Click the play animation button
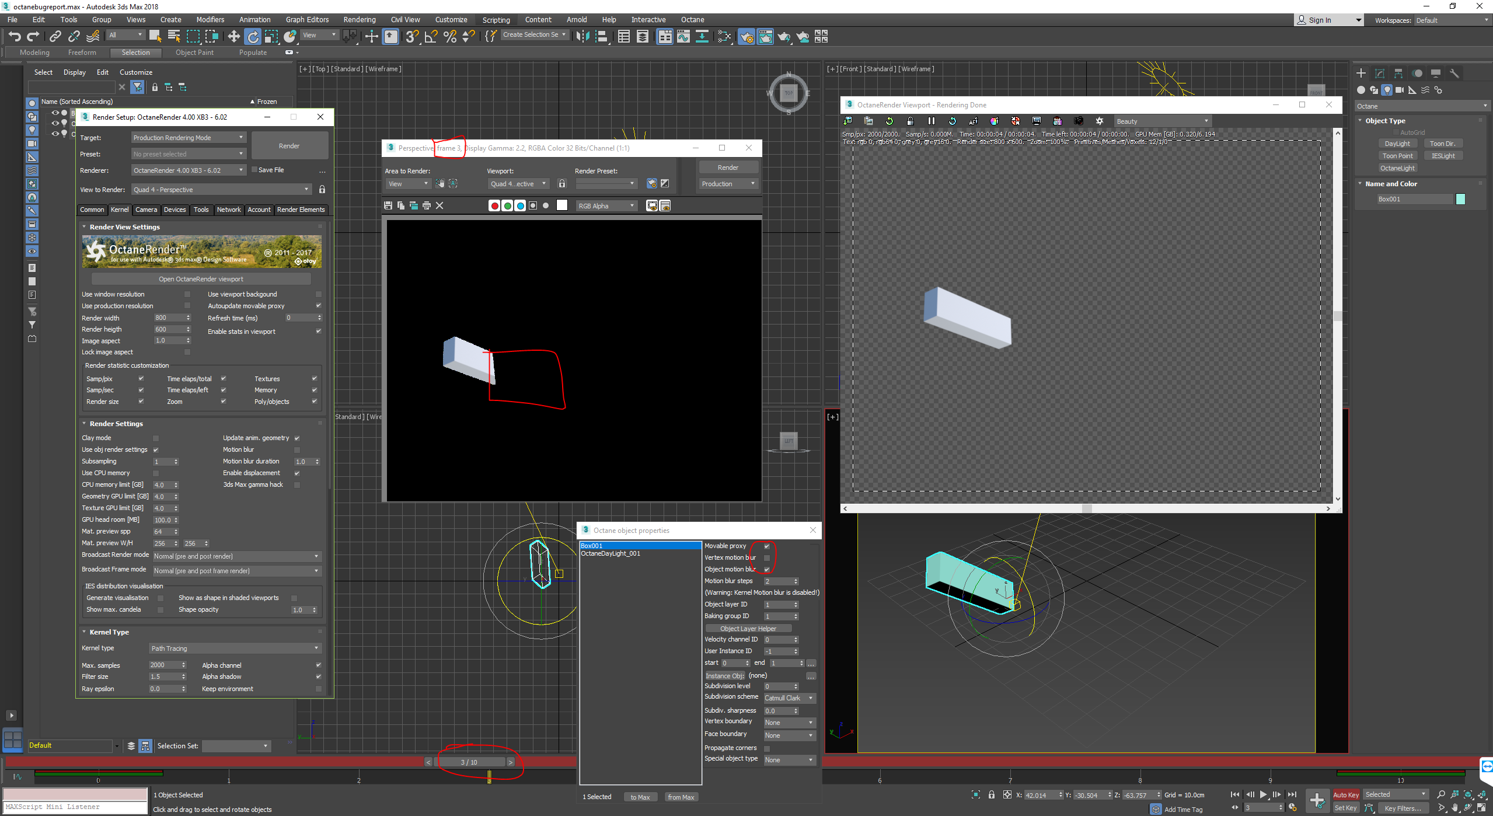Viewport: 1493px width, 816px height. click(x=1263, y=794)
